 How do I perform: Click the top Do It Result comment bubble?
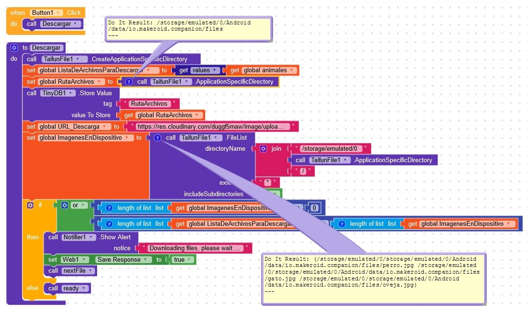(188, 29)
